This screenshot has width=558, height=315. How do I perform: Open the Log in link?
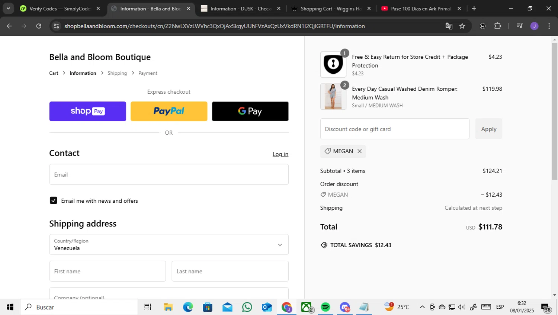pyautogui.click(x=280, y=154)
